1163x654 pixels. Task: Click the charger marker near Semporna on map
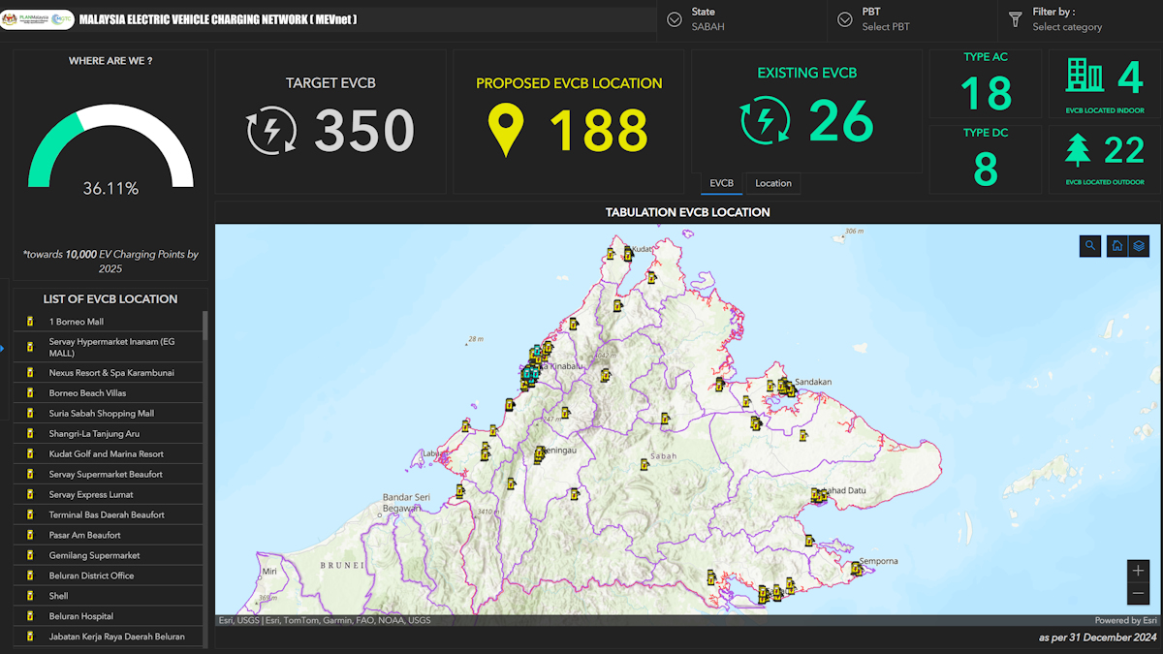(857, 569)
